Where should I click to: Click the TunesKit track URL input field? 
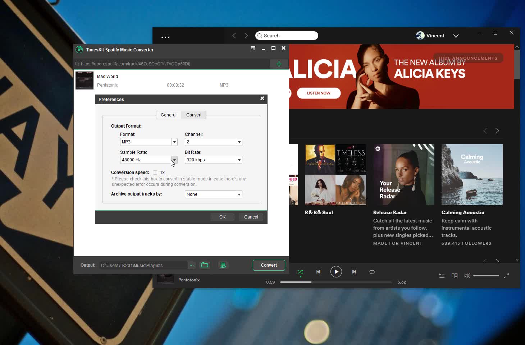[x=172, y=64]
